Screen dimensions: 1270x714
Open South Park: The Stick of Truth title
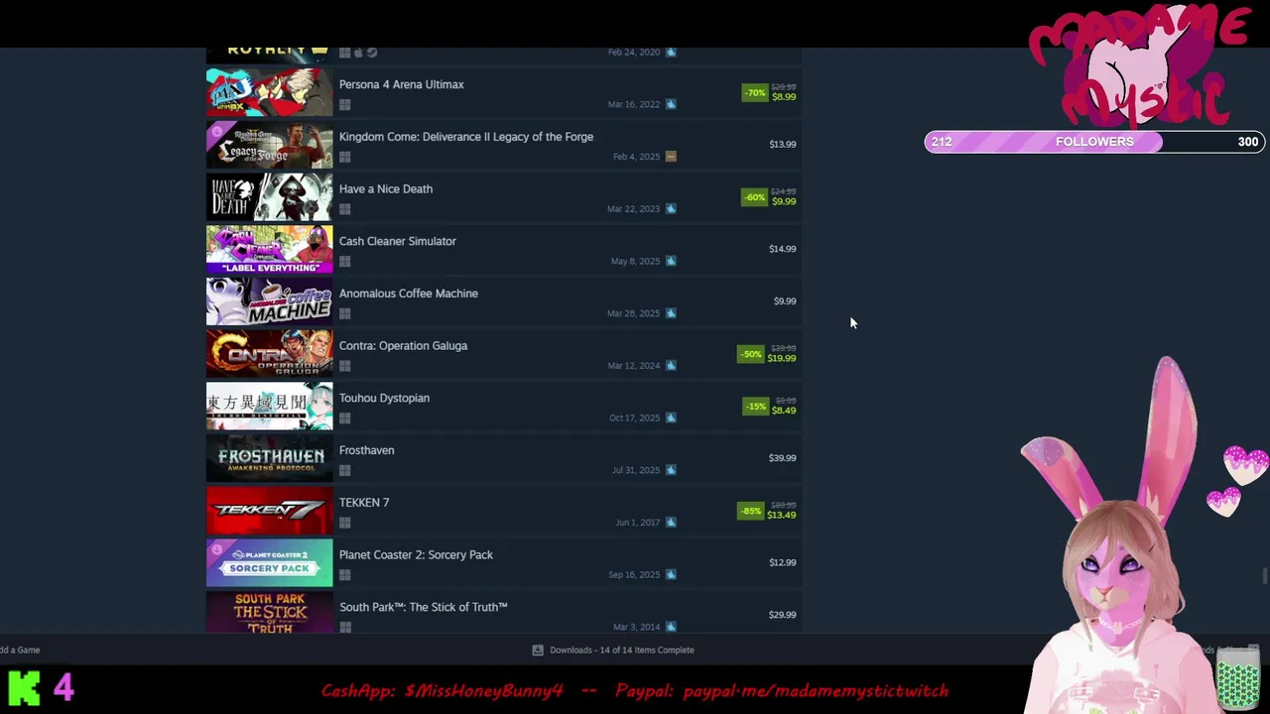click(423, 607)
